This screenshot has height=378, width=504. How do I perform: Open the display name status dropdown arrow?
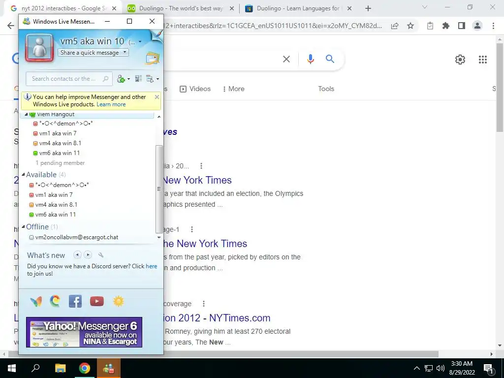coord(140,41)
